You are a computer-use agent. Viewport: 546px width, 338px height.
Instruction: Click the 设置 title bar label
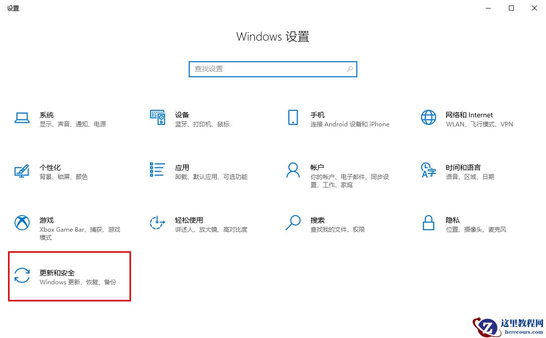point(13,8)
